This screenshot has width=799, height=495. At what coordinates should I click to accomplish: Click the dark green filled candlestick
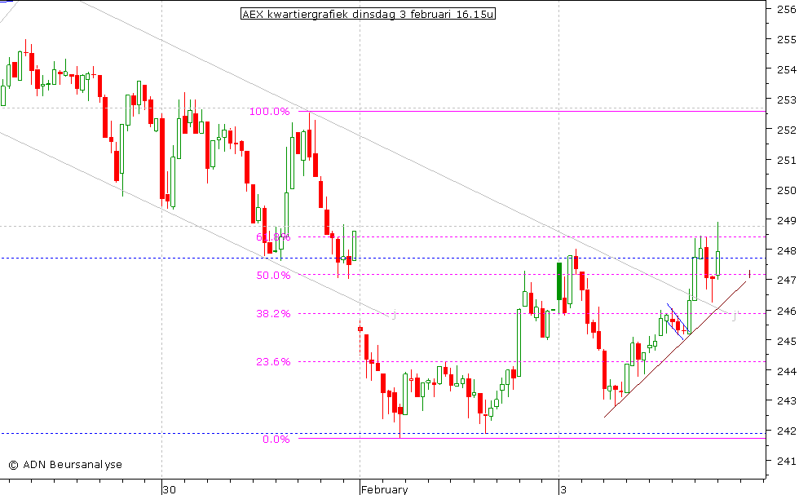(x=560, y=281)
